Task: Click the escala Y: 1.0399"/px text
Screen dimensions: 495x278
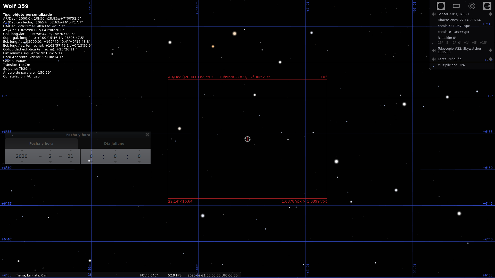Action: pyautogui.click(x=453, y=32)
